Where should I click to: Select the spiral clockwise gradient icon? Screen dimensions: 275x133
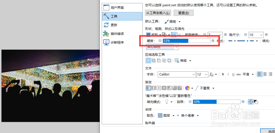coord(175,88)
